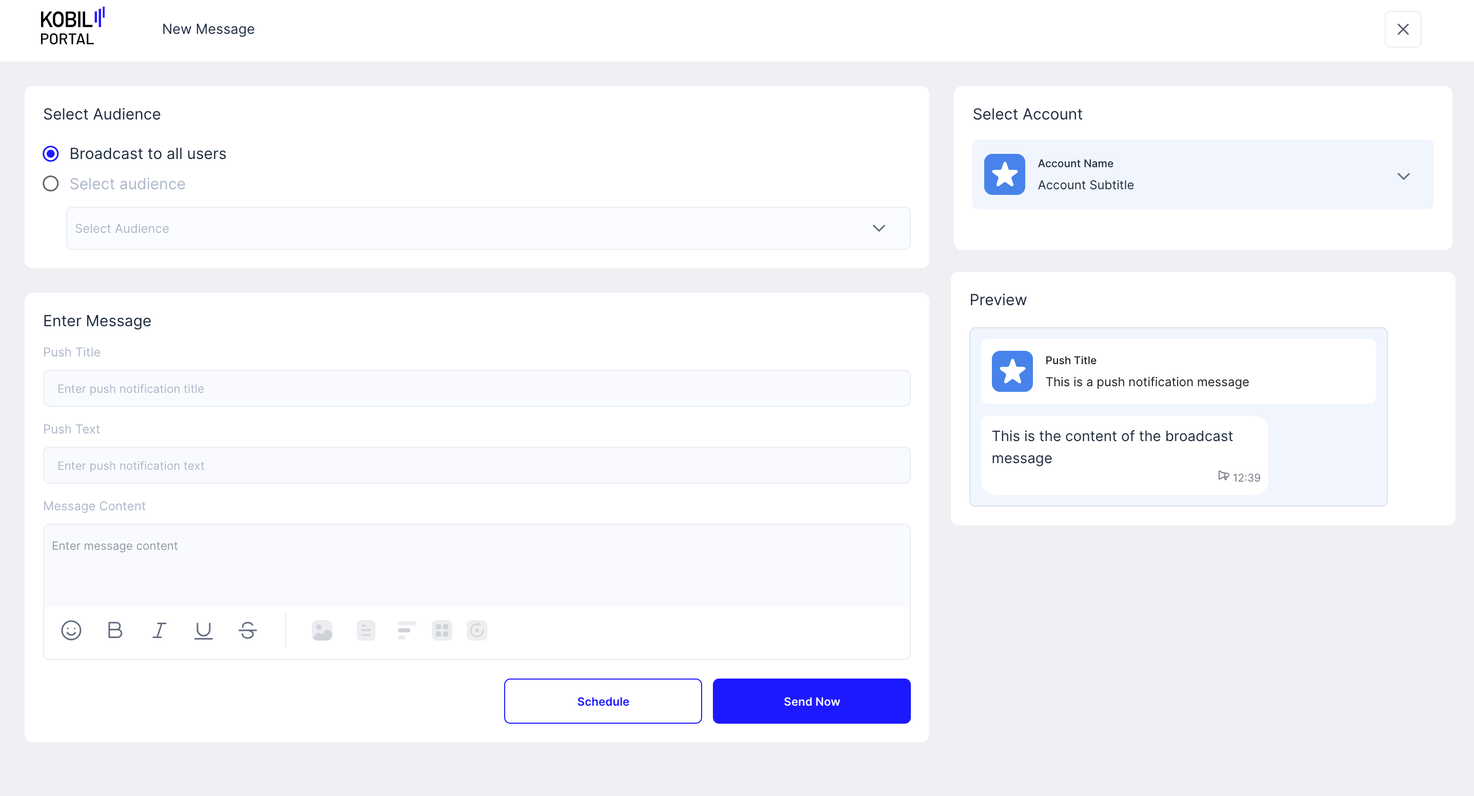Toggle bold formatting in message editor
1474x796 pixels.
[115, 630]
